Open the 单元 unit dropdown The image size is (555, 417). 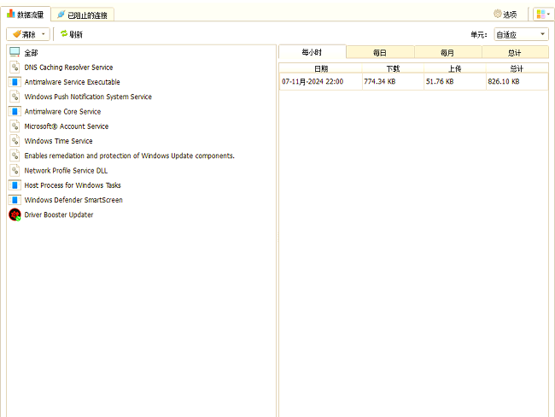(x=521, y=34)
